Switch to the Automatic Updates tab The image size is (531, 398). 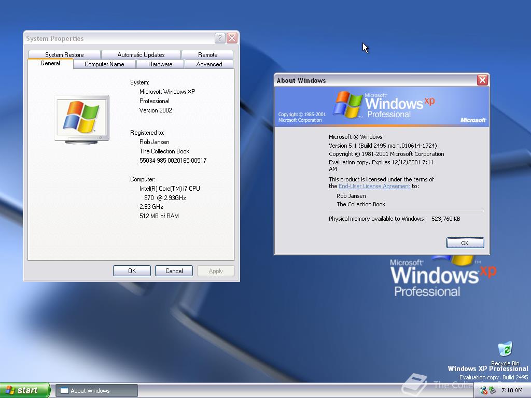pos(141,54)
